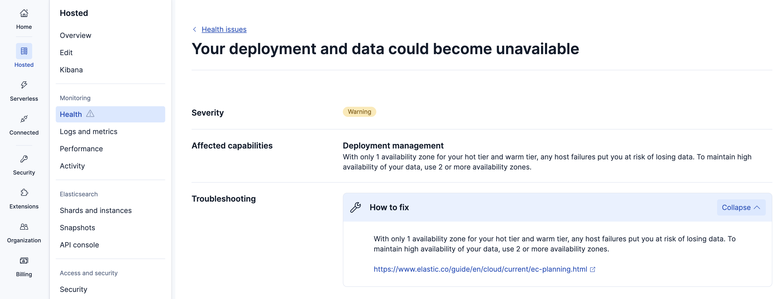This screenshot has height=299, width=783.
Task: Click the Warning severity badge
Action: coord(359,112)
